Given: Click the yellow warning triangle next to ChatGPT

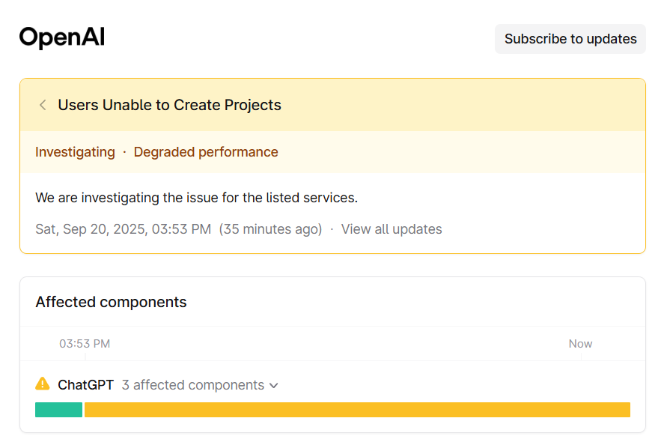Looking at the screenshot, I should click(x=43, y=384).
